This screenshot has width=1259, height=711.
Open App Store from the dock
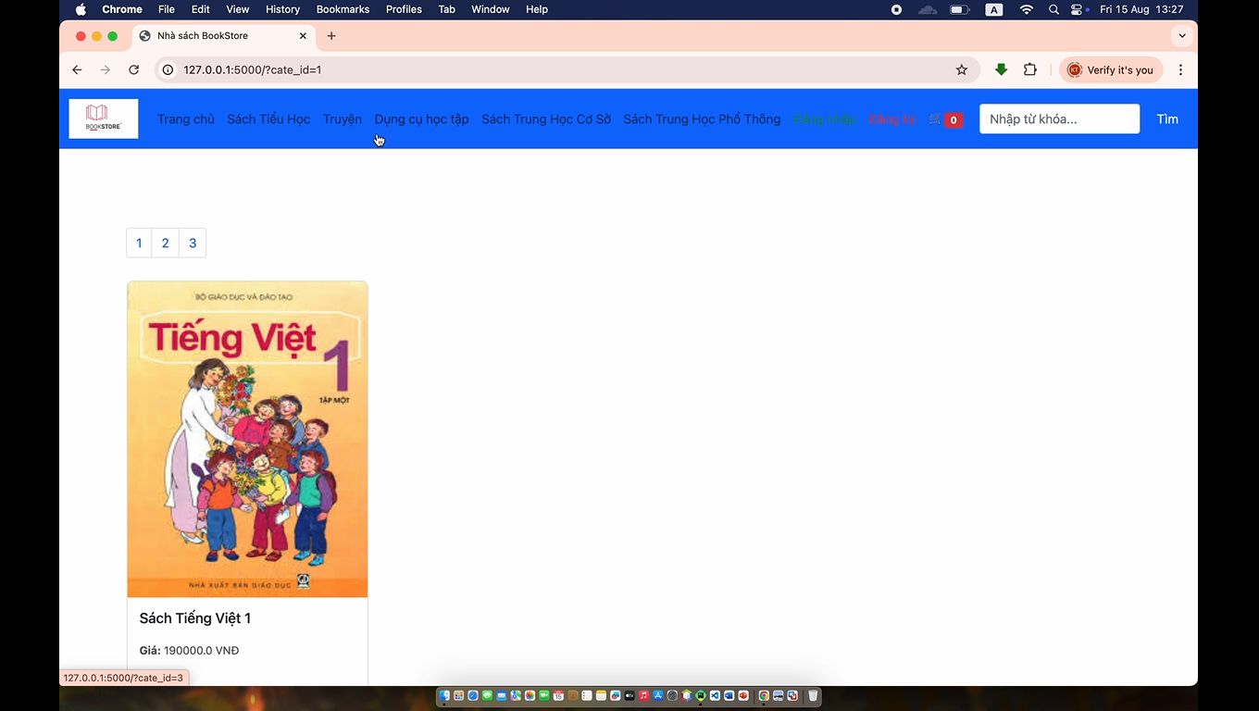[x=658, y=695]
